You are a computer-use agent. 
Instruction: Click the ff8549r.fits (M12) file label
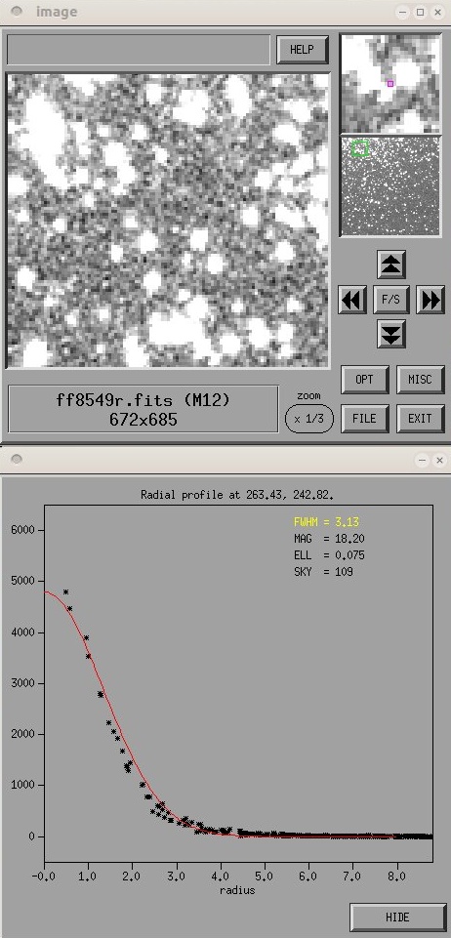tap(143, 400)
